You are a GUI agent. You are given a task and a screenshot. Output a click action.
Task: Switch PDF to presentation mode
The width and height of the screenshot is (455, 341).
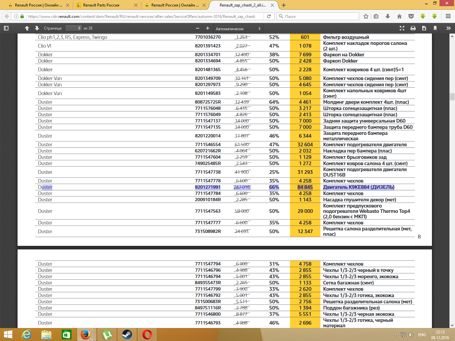(x=402, y=28)
